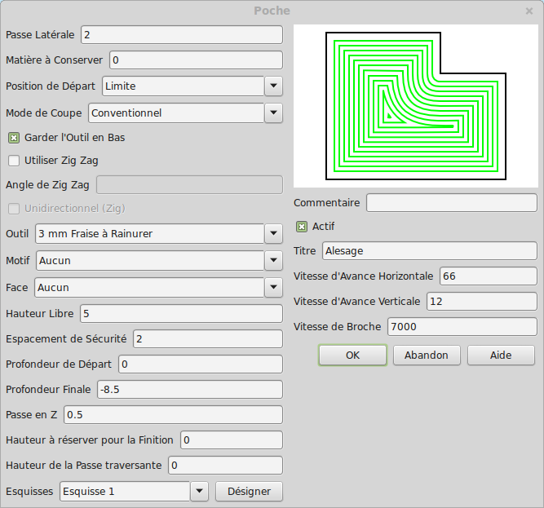Click the Abandon button
Image resolution: width=544 pixels, height=508 pixels.
click(427, 356)
